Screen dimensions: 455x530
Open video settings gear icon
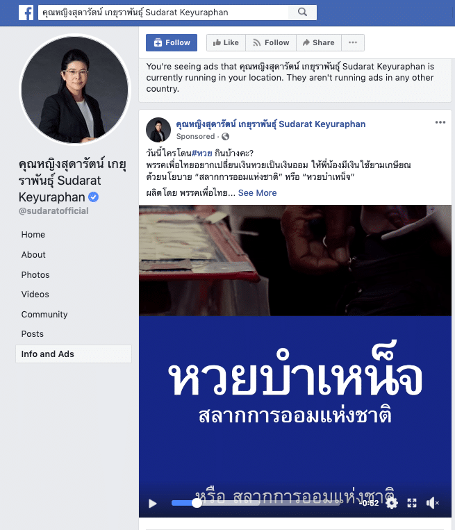click(x=392, y=503)
